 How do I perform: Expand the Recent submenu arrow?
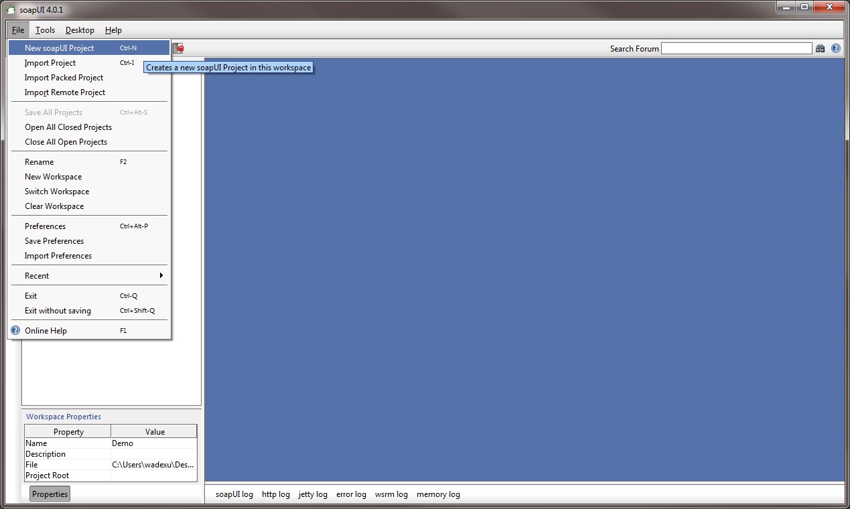pos(161,275)
